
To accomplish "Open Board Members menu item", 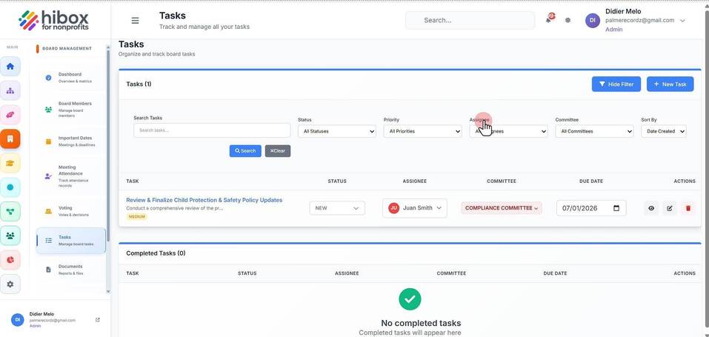I will tap(71, 110).
